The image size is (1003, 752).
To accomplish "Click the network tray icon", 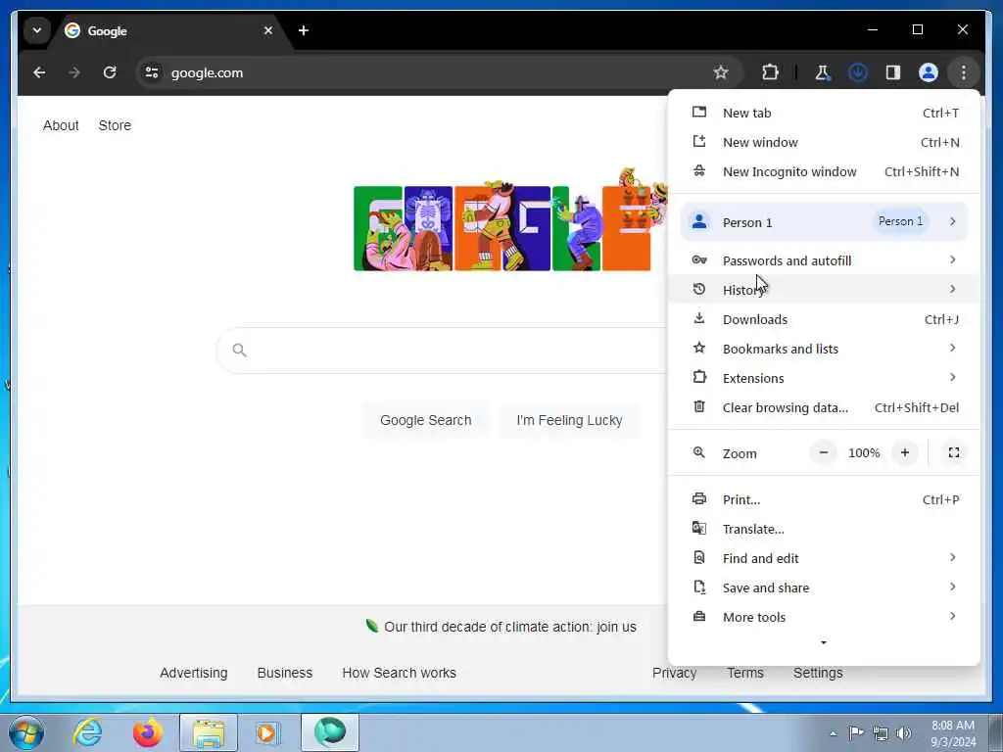I will click(x=881, y=732).
